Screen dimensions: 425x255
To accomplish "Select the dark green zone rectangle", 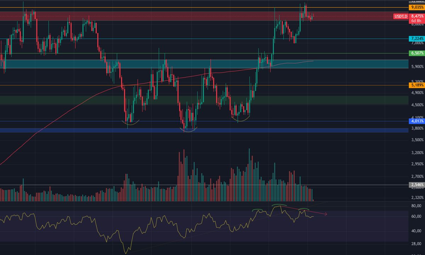I will point(204,100).
